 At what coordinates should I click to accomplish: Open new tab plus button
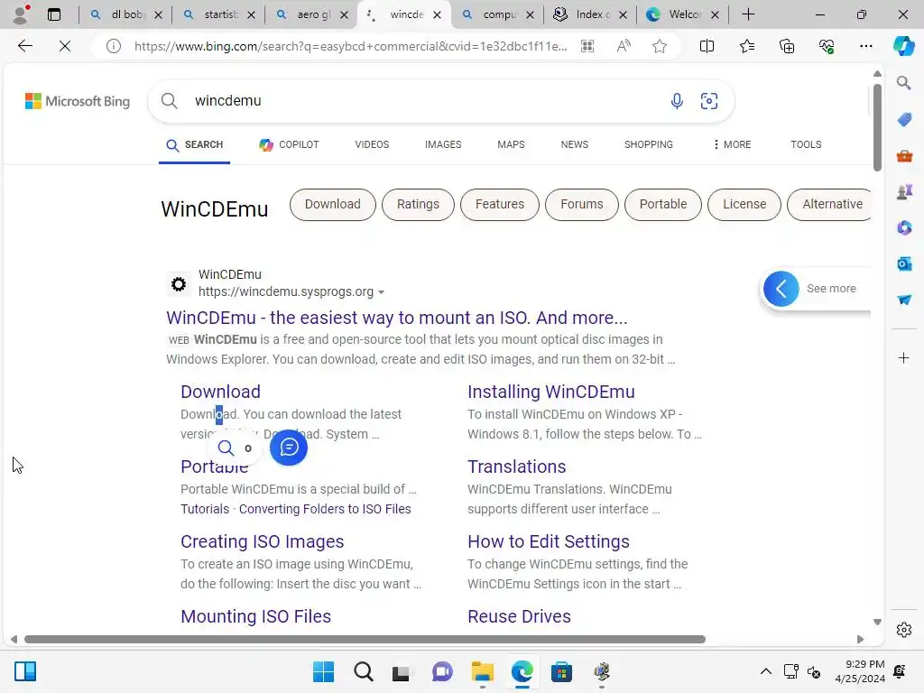pos(748,14)
